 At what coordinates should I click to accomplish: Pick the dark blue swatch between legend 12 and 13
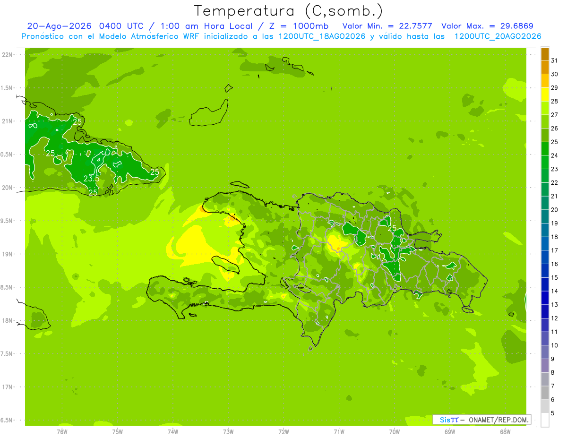[x=545, y=311]
